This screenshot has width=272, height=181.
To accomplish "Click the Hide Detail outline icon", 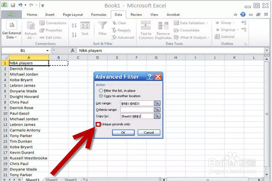I will 244,29.
